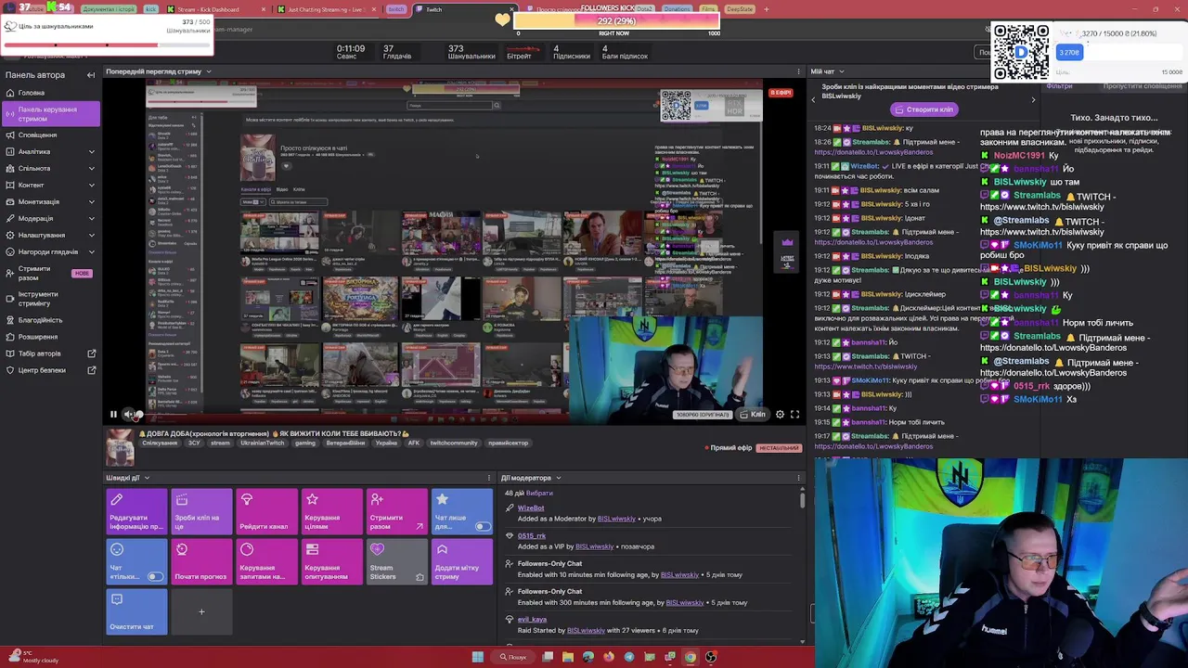Close the Twitch browser tab
This screenshot has width=1188, height=668.
point(510,9)
